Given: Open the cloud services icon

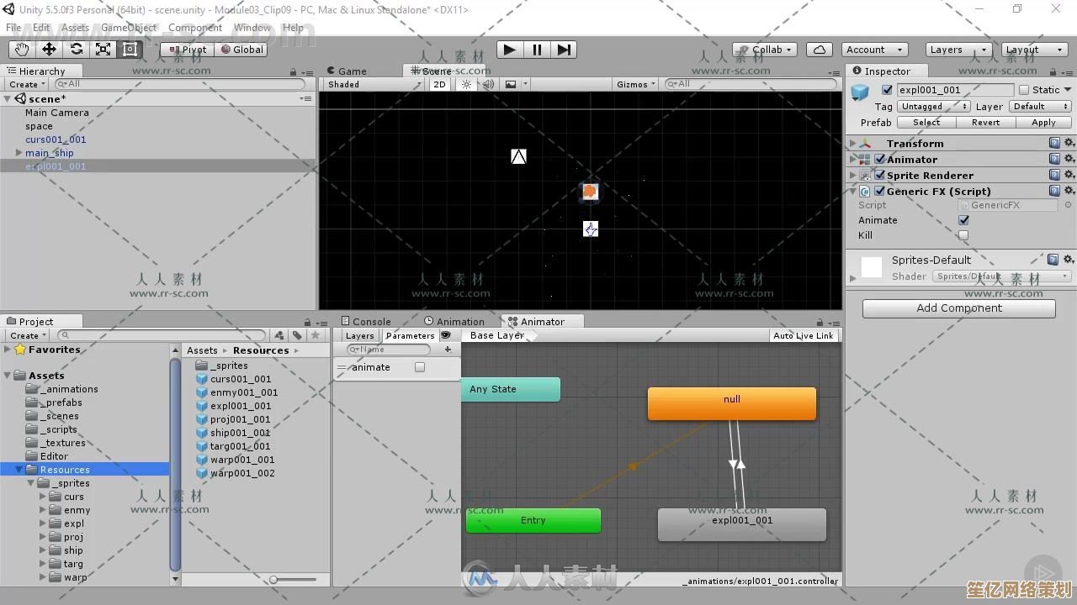Looking at the screenshot, I should pos(819,50).
